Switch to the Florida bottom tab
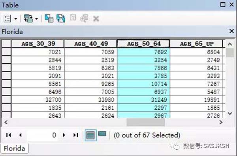Screen dimensions: 237x156 14,149
